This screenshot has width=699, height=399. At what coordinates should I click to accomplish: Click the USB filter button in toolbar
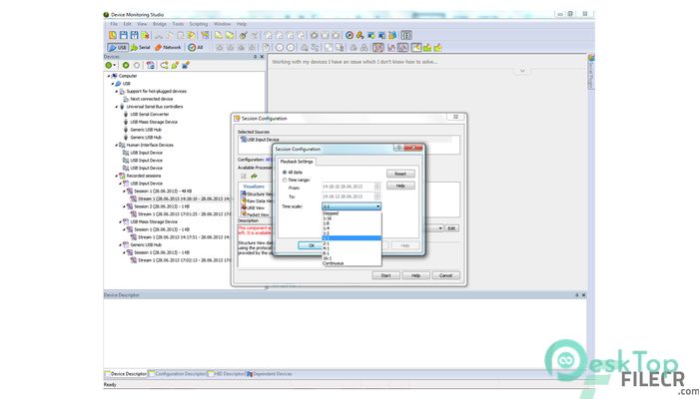117,47
